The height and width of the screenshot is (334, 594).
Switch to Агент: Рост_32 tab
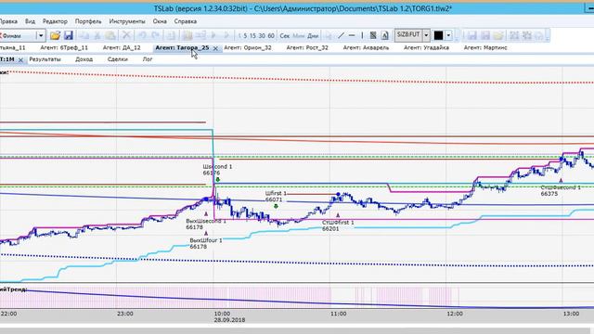click(x=307, y=47)
